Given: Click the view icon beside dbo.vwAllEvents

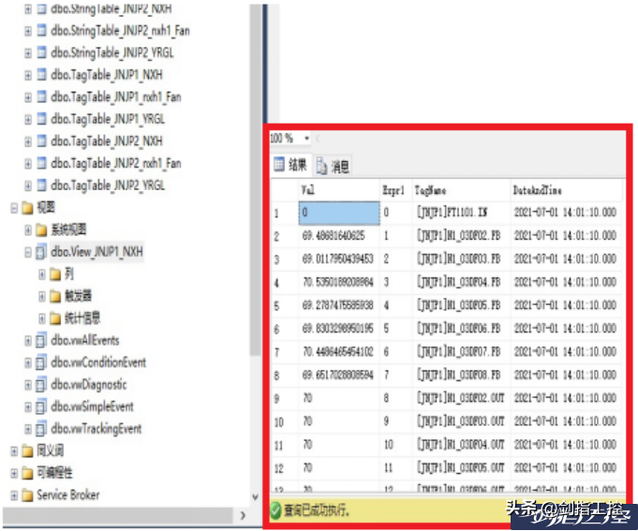Looking at the screenshot, I should 41,341.
